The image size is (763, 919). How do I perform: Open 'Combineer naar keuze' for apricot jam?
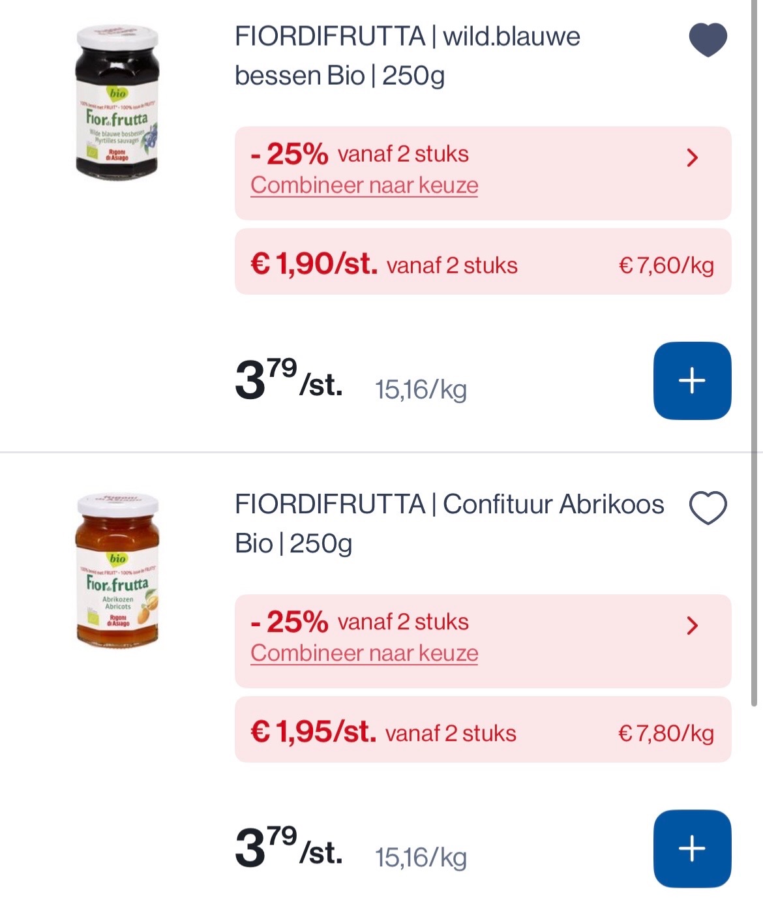coord(364,653)
